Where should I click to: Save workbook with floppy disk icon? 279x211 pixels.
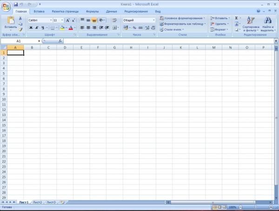coord(16,5)
